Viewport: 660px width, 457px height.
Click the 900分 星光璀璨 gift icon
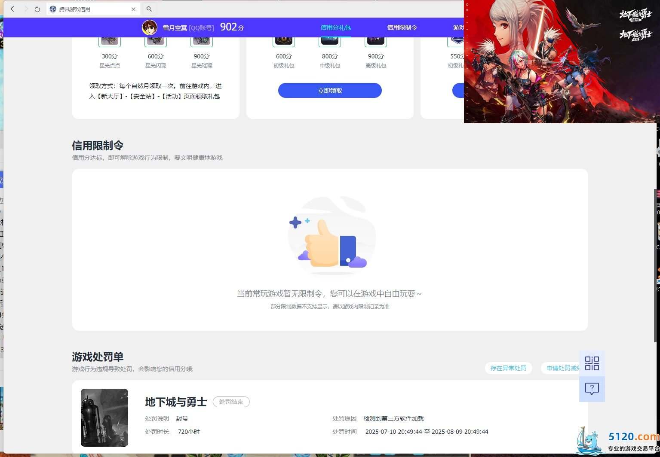pyautogui.click(x=202, y=41)
